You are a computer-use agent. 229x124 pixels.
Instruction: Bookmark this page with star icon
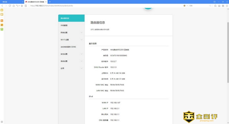(x=22, y=5)
